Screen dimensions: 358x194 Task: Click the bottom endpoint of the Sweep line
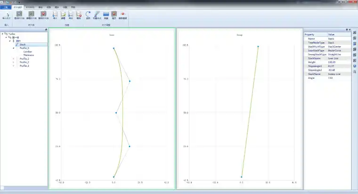[242, 177]
